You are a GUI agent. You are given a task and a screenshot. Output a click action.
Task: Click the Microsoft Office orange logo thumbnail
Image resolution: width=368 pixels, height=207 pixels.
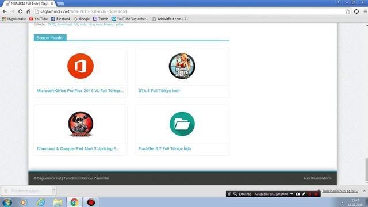(x=80, y=66)
